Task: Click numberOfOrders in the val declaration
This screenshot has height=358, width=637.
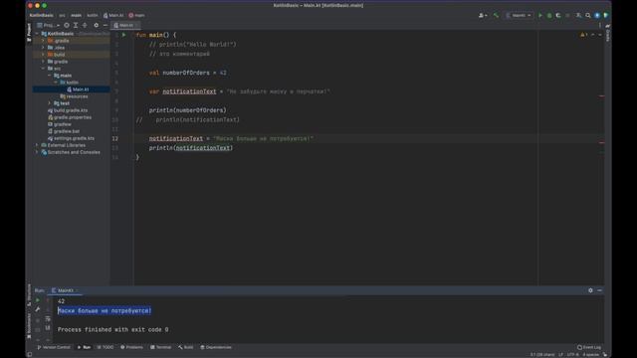Action: [186, 73]
